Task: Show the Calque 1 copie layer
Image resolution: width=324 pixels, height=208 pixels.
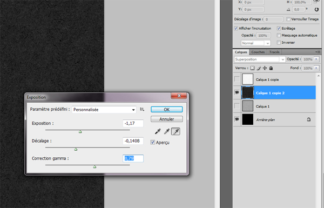Action: [x=237, y=79]
